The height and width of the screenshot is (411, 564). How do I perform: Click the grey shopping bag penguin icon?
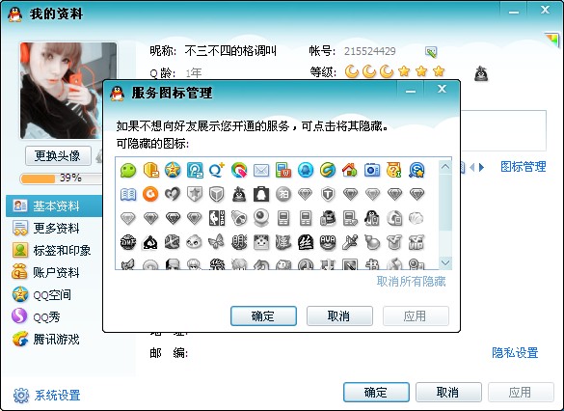pyautogui.click(x=261, y=194)
